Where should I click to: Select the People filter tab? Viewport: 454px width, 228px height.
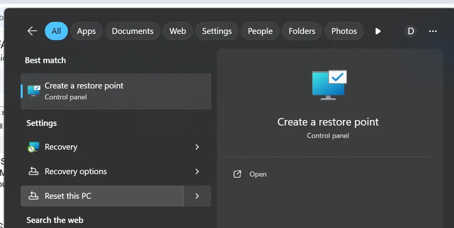coord(260,31)
